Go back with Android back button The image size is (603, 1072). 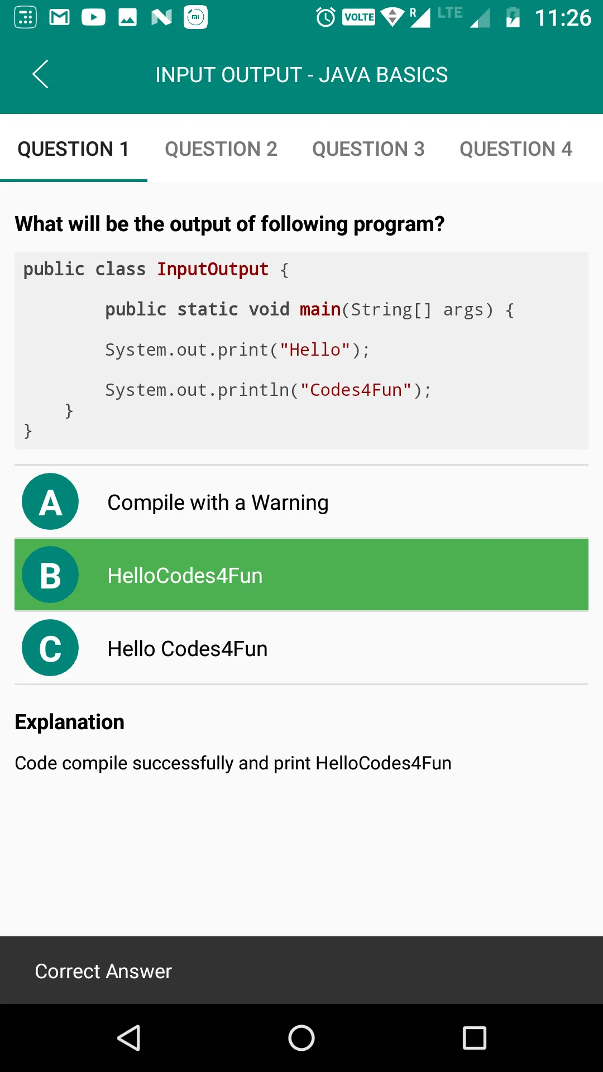[128, 1038]
